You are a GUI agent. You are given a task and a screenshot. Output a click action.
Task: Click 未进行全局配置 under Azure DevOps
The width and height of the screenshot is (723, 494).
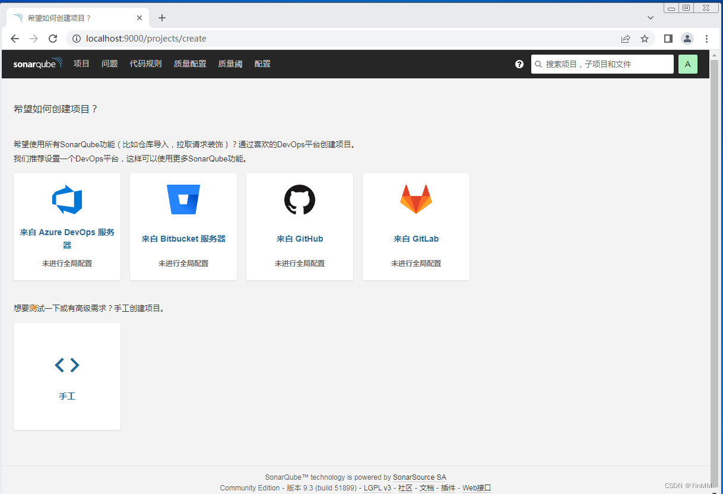[67, 263]
